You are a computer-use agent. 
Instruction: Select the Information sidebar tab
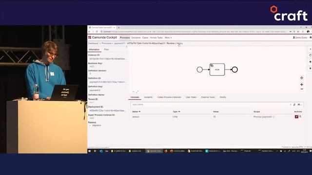click(x=94, y=50)
